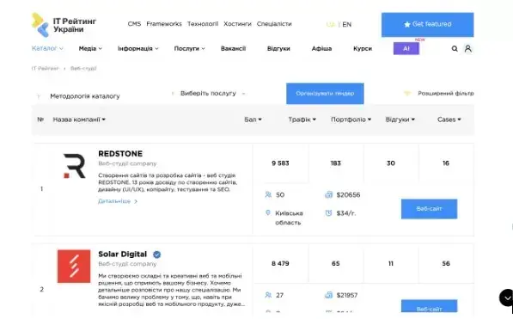Viewport: 513px width, 319px height.
Task: Open the REDSTONE Веб-сайт button
Action: coord(429,209)
